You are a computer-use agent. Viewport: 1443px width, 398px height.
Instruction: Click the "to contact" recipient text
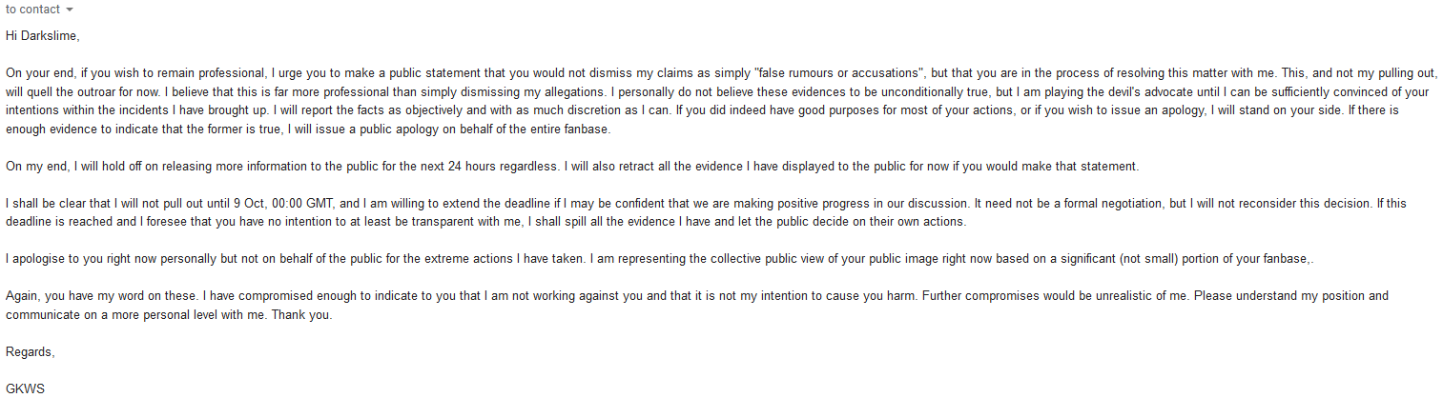point(31,10)
